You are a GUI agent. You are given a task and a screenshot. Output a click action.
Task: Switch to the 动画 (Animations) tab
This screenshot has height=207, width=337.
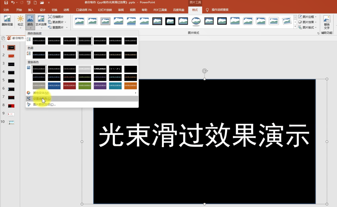coord(66,10)
